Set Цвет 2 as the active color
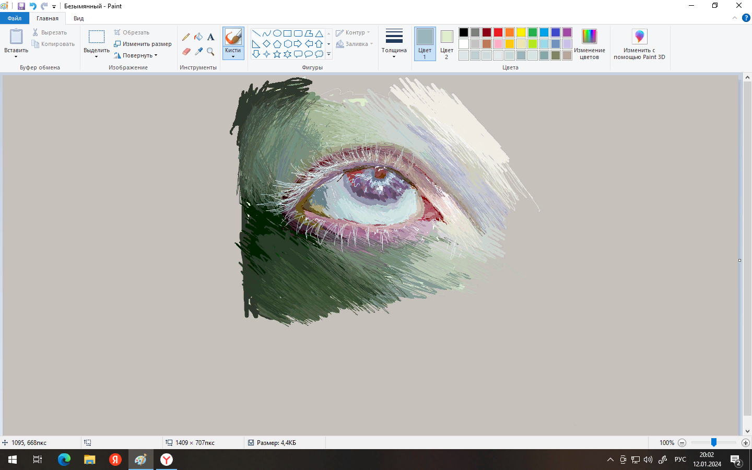 [446, 44]
